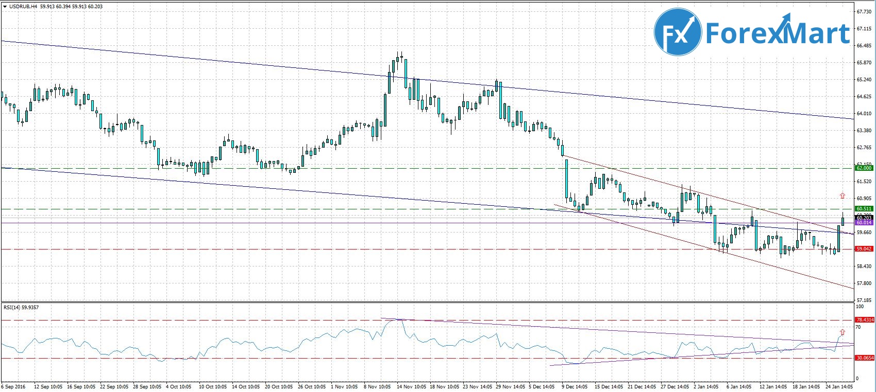Click the 16 Sep 10:05 time label

click(x=81, y=386)
